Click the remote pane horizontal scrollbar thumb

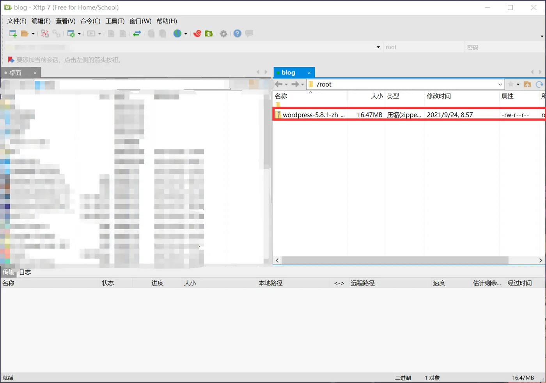pos(395,260)
